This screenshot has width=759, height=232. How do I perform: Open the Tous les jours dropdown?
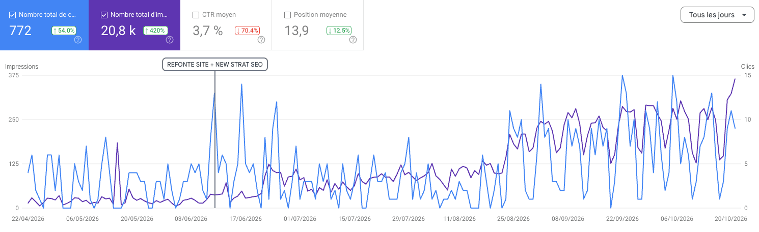[717, 15]
